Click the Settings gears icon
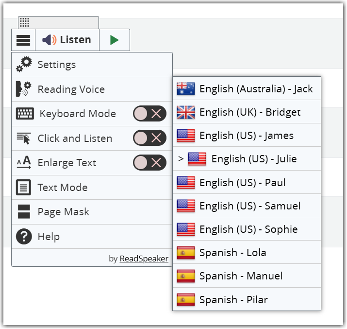 point(24,64)
